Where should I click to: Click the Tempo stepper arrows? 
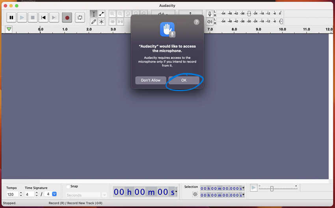pos(21,194)
